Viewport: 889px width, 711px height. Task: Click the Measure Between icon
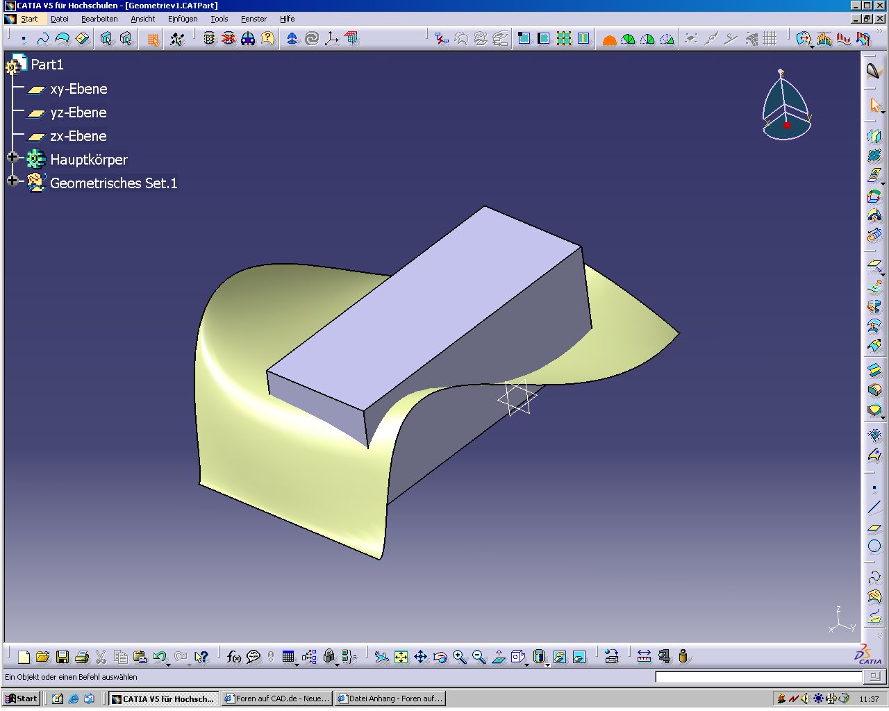tap(645, 657)
